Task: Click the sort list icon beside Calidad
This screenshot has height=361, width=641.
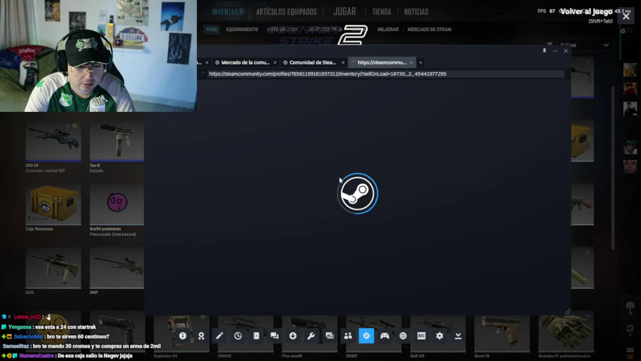Action: coord(549,45)
